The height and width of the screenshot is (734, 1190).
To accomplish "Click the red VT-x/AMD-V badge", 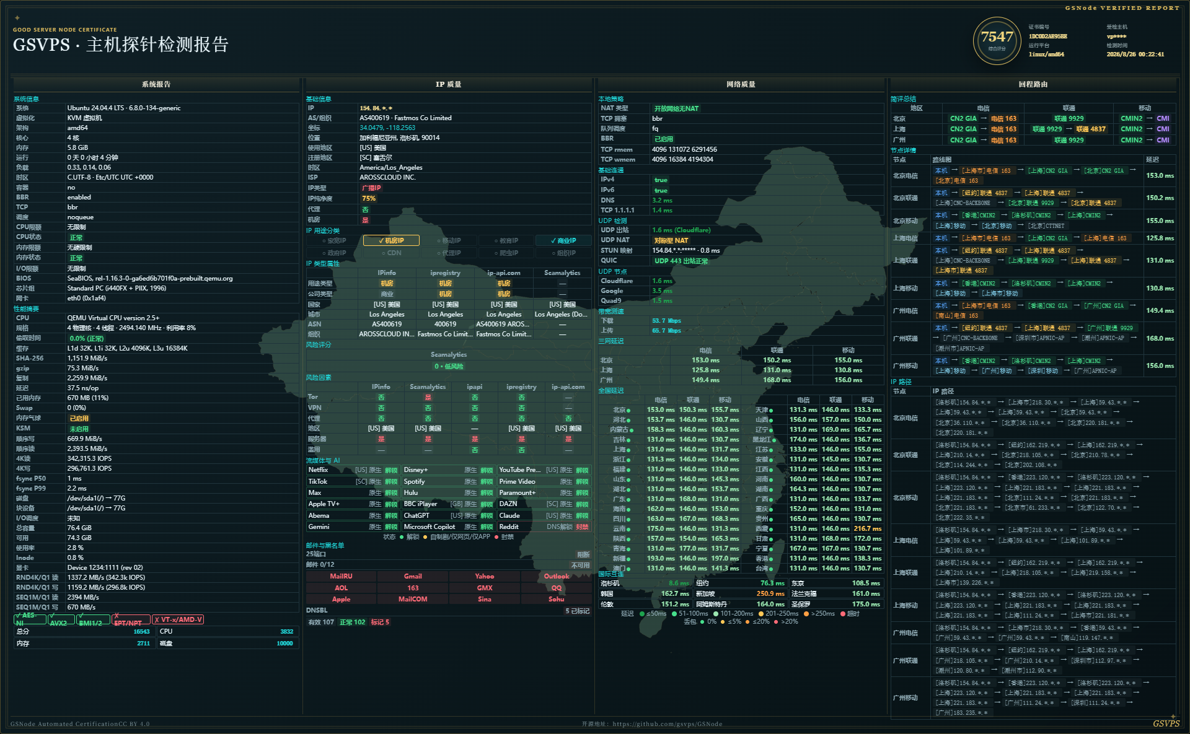I will point(178,619).
